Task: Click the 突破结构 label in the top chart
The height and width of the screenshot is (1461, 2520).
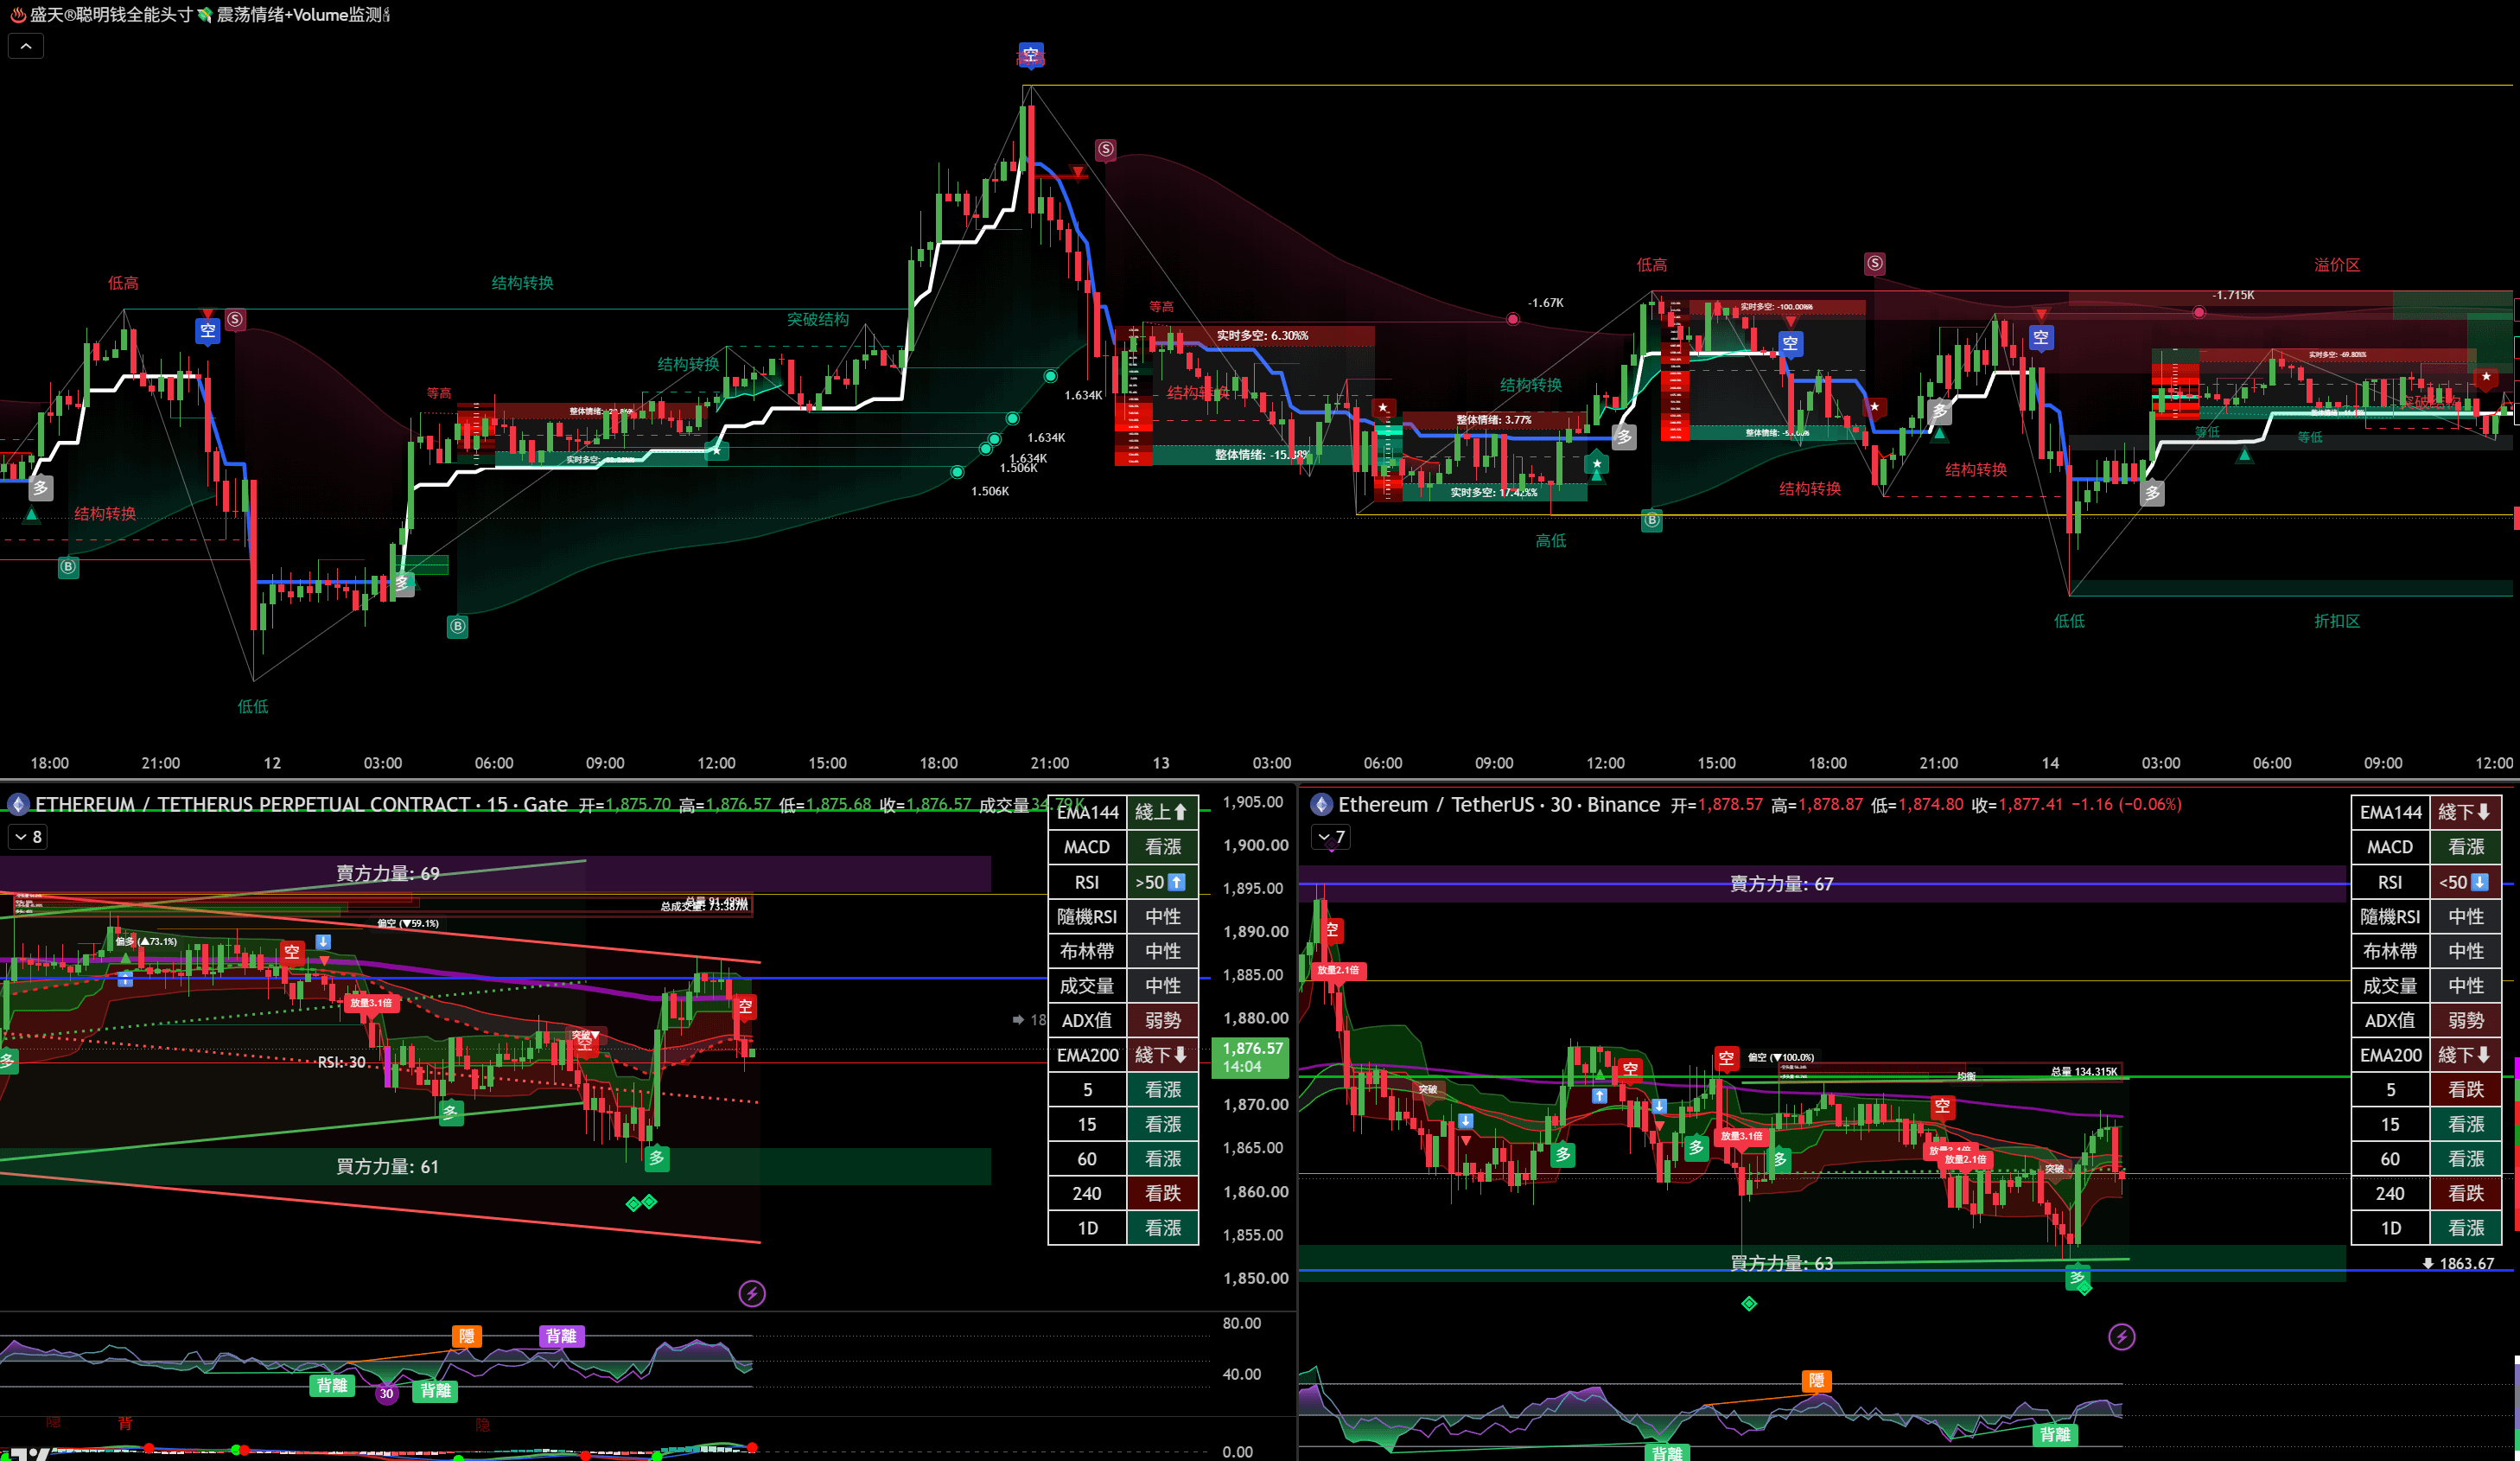Action: point(818,319)
